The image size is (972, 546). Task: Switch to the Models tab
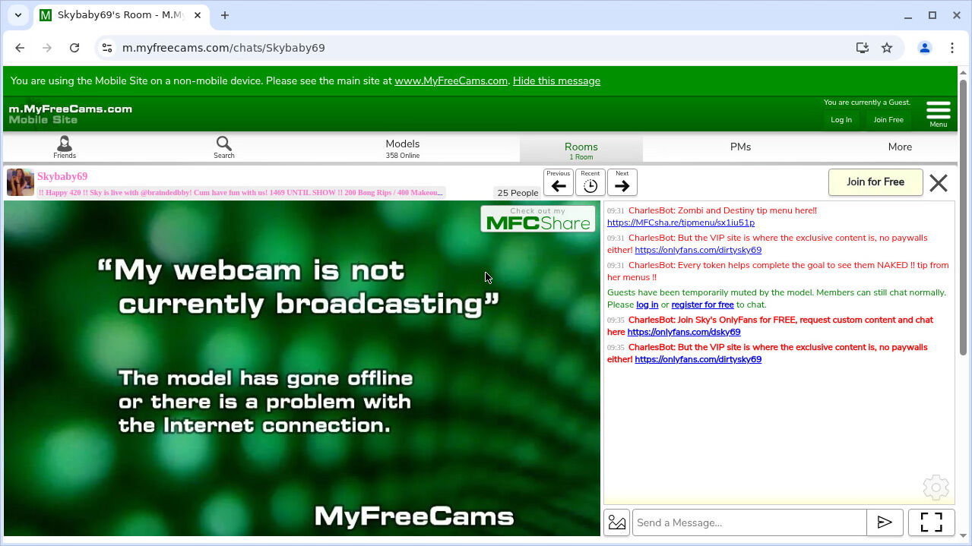point(402,147)
